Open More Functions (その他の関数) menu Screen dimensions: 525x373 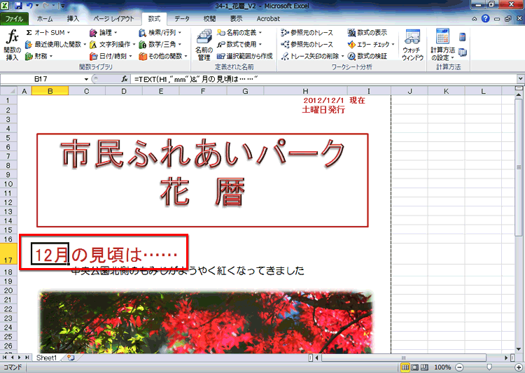click(163, 56)
